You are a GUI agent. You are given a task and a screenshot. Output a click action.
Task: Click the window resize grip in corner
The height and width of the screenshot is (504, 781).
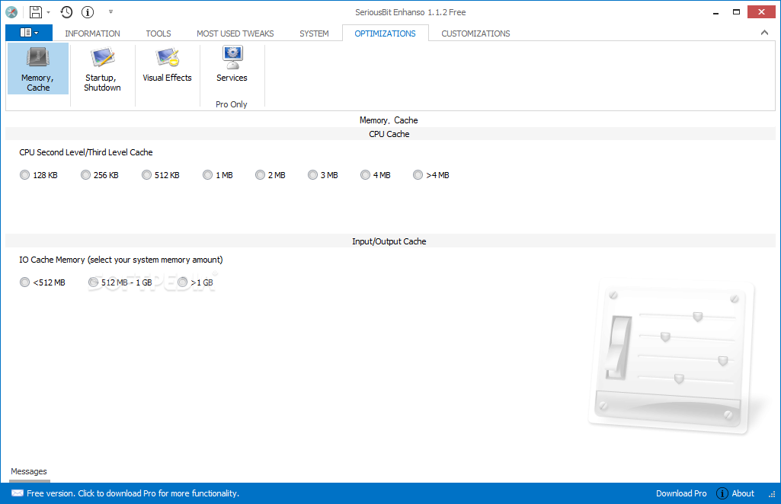772,495
